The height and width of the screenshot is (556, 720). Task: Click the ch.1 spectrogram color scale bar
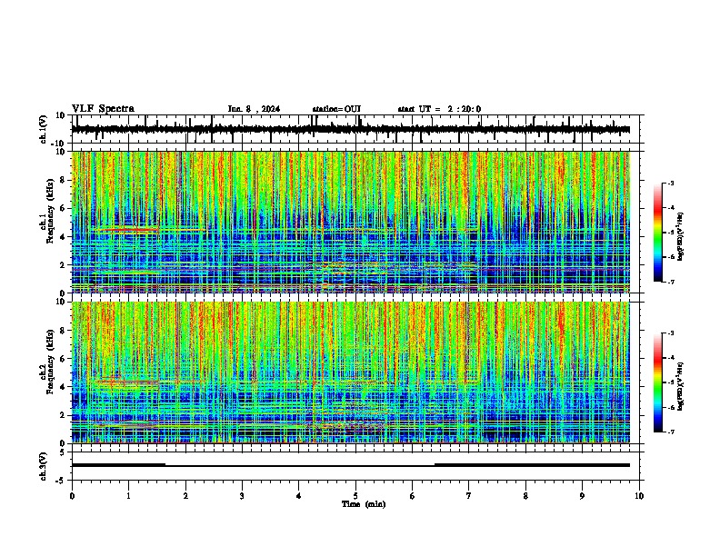pyautogui.click(x=658, y=233)
